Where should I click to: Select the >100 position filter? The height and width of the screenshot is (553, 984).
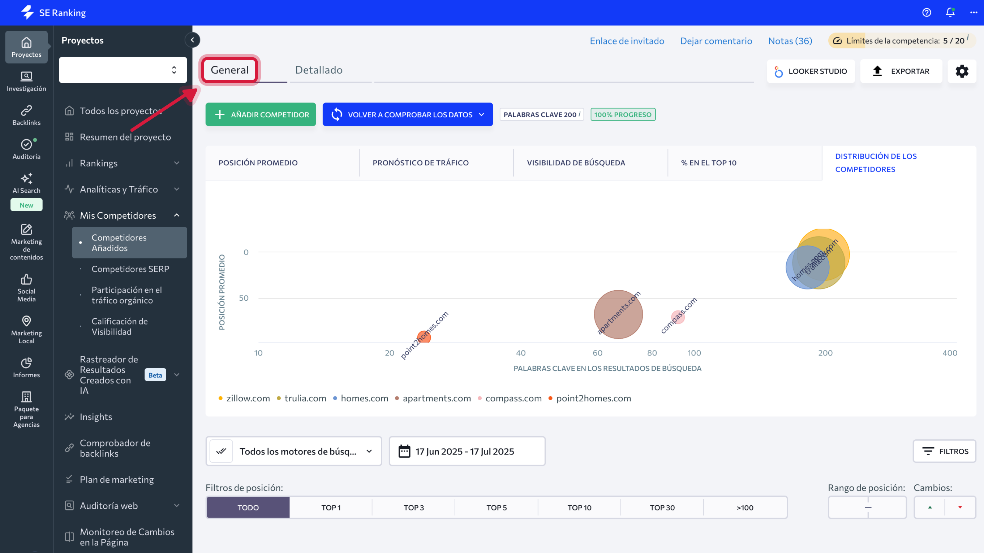click(745, 507)
